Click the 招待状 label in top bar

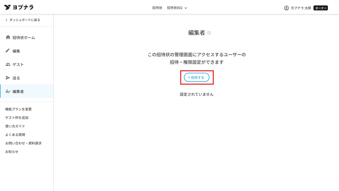(157, 8)
